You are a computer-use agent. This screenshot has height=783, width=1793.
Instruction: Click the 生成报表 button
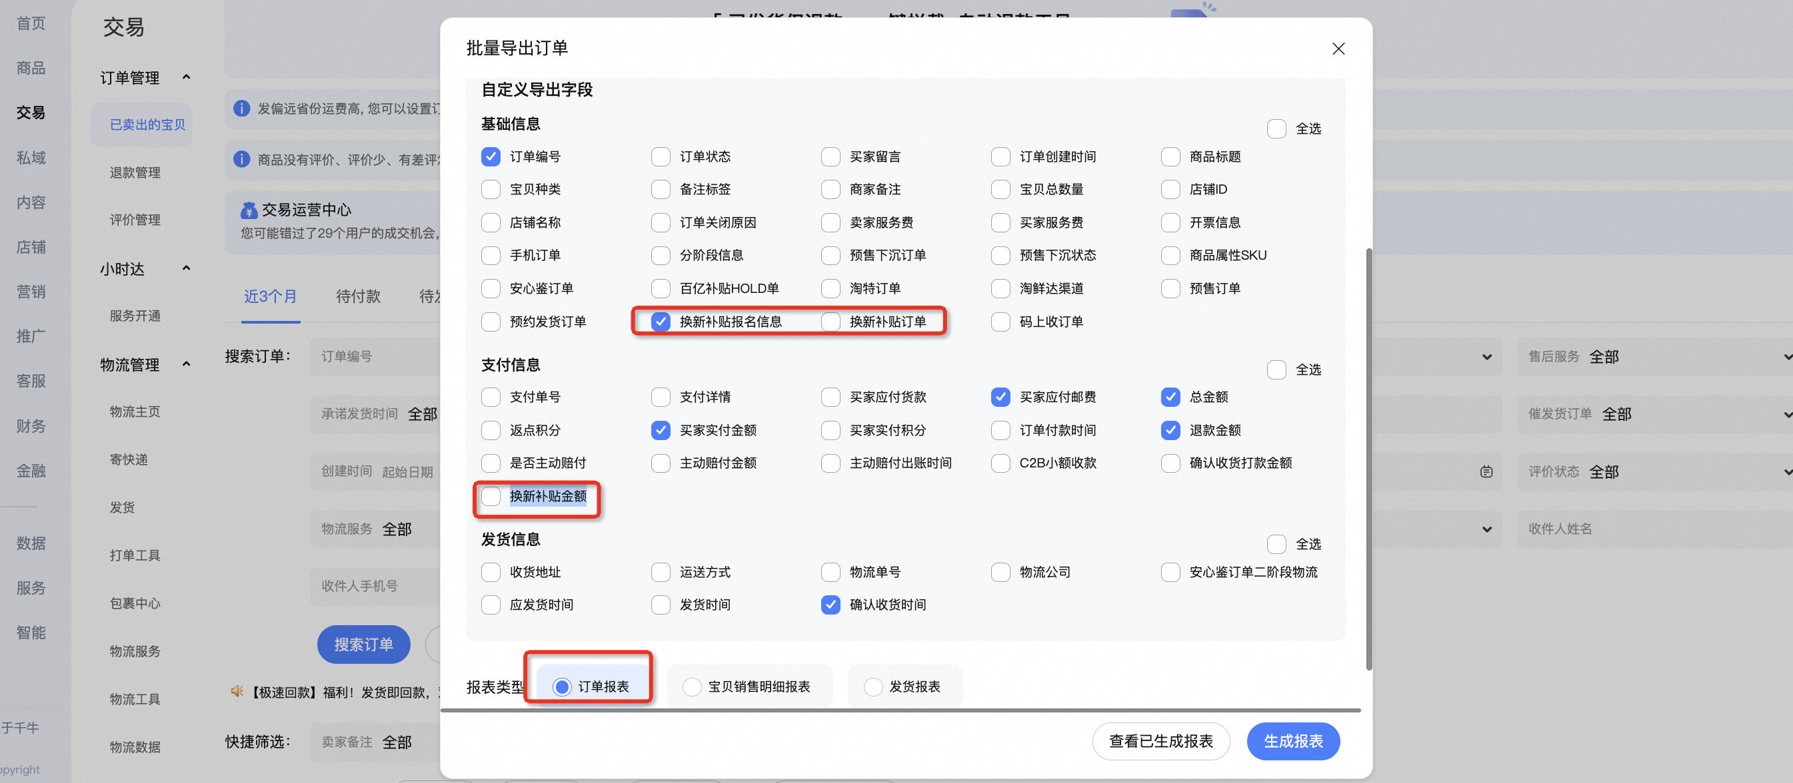pos(1292,741)
